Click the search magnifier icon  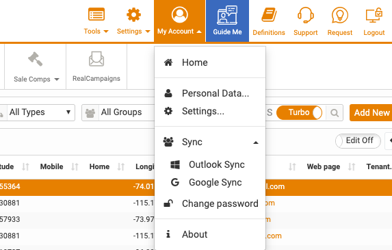pyautogui.click(x=335, y=113)
